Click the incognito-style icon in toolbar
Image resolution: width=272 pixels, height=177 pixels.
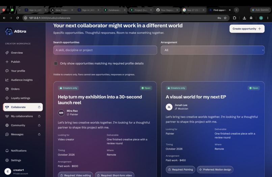[251, 18]
